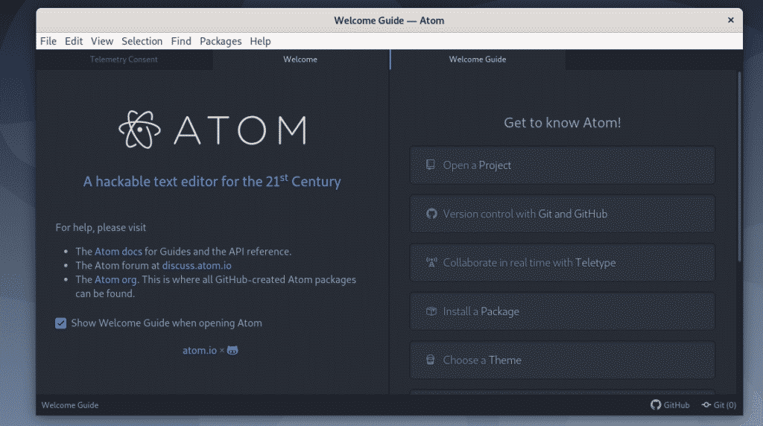Click the Git commit icon in the status bar

(x=706, y=404)
